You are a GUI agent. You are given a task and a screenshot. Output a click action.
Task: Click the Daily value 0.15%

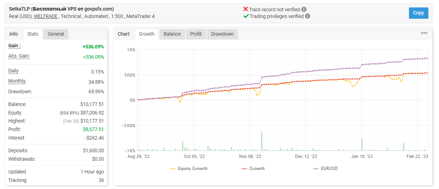tap(97, 72)
